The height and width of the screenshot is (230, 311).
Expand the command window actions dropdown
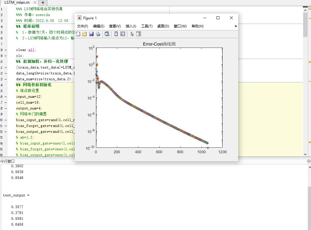(309, 161)
